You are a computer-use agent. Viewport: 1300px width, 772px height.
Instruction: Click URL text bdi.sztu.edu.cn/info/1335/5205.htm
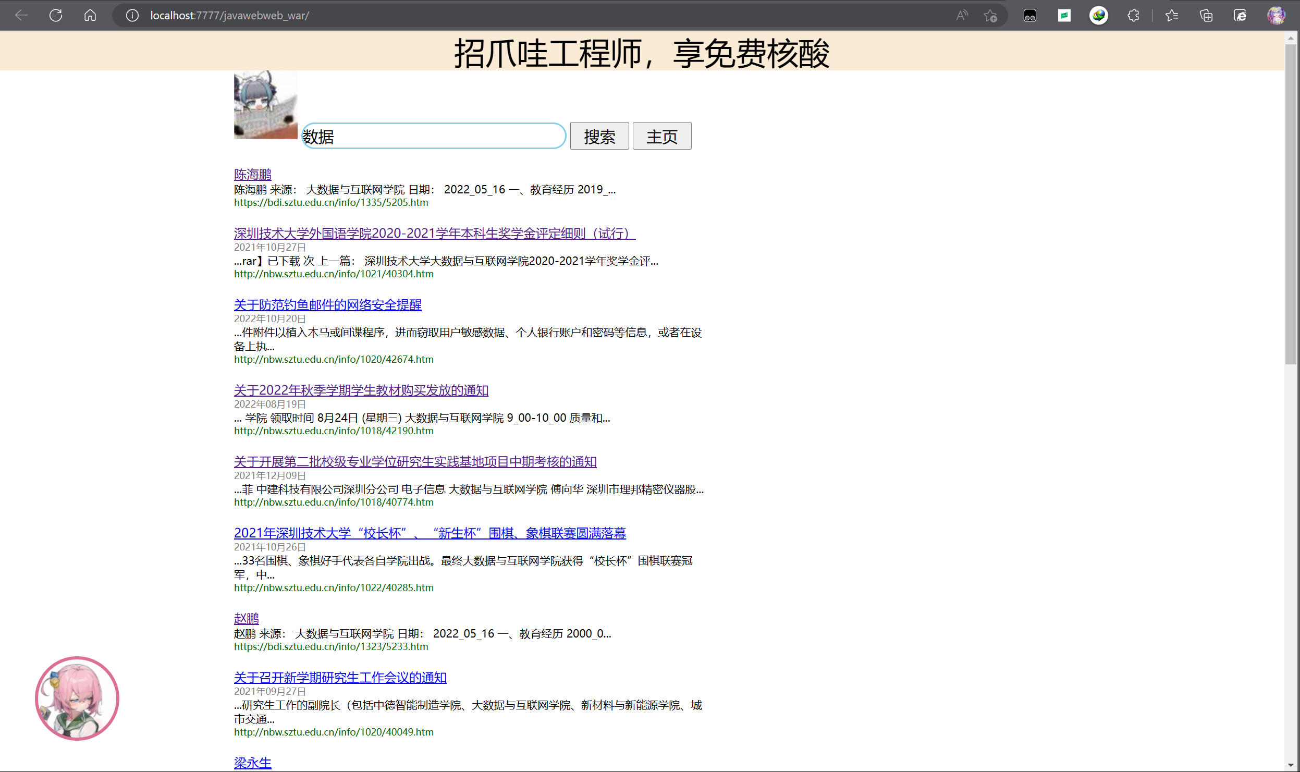pos(331,202)
